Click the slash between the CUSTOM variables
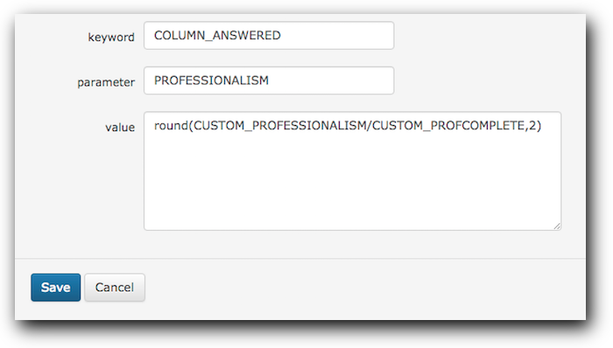This screenshot has width=613, height=348. (369, 126)
